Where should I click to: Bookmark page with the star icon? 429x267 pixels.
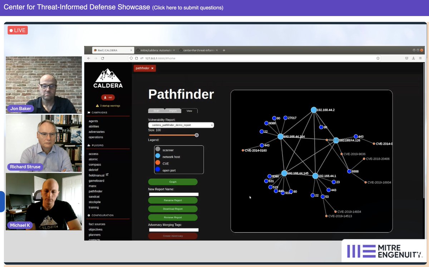(x=378, y=58)
